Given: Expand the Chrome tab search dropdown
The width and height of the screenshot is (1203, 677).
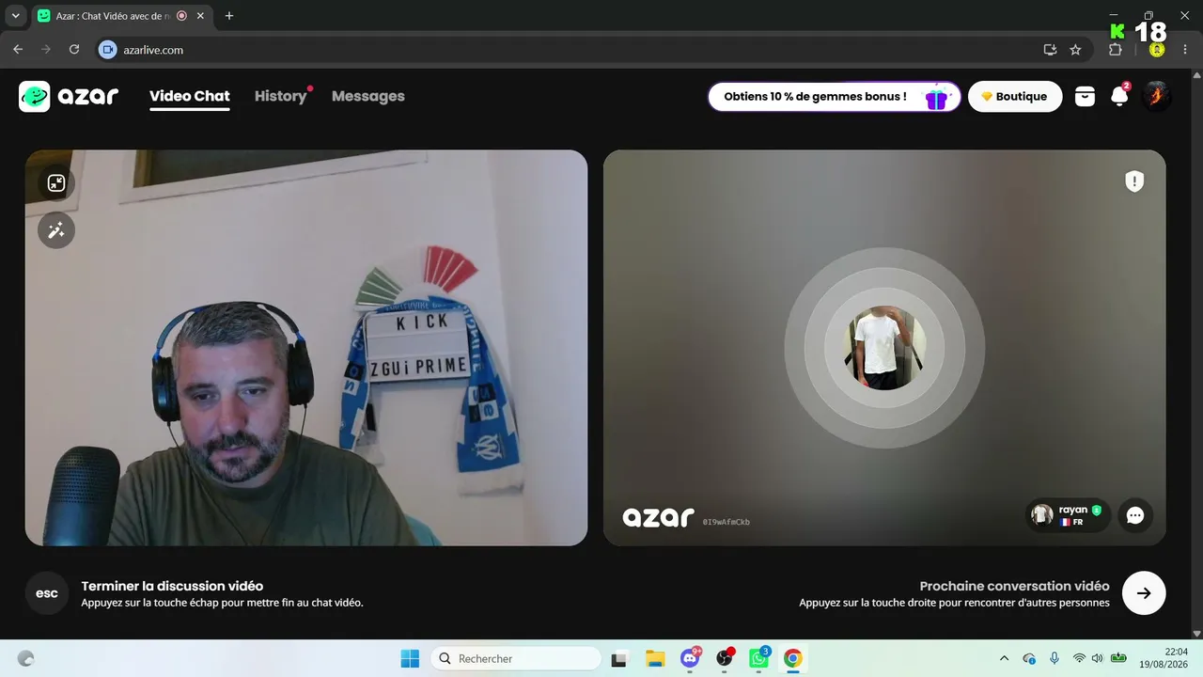Looking at the screenshot, I should 15,16.
